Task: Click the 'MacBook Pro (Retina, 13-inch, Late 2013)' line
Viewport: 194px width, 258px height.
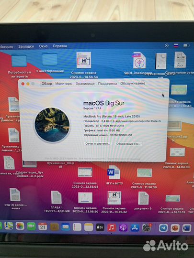Action: (112, 116)
